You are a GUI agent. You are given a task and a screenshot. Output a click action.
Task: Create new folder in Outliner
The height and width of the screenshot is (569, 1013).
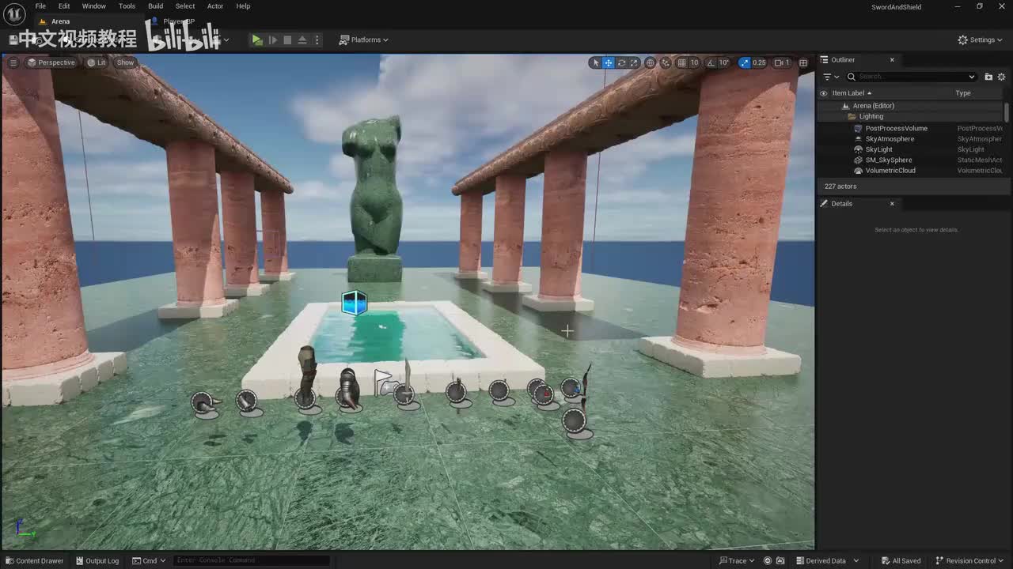pos(988,77)
